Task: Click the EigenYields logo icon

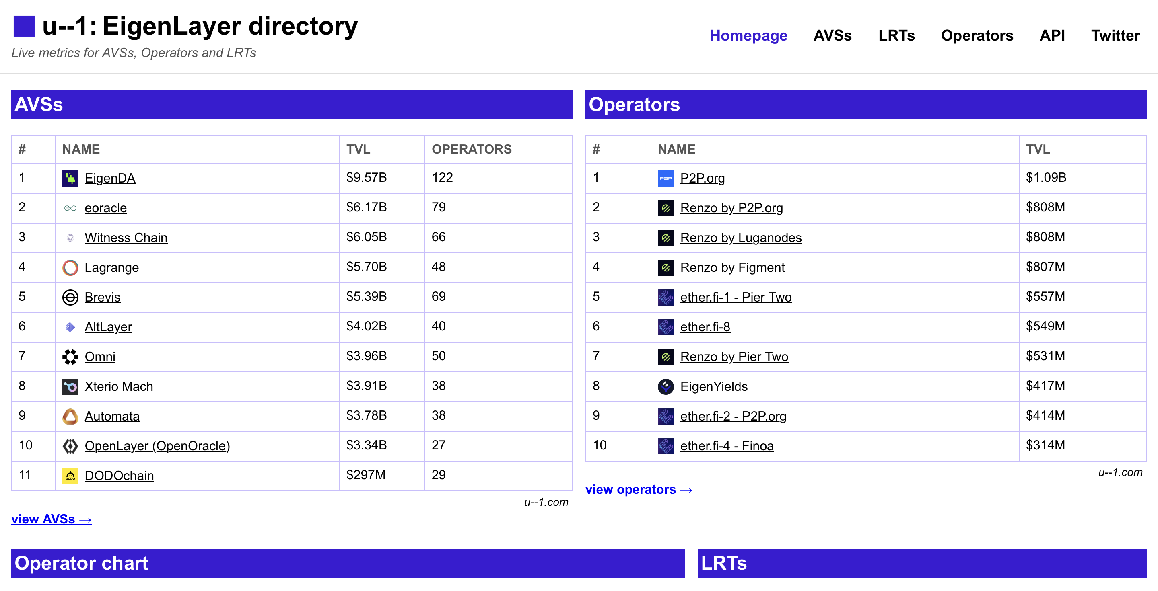Action: [666, 386]
